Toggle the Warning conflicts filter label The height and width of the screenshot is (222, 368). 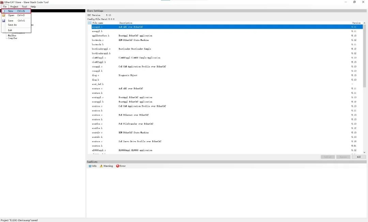[108, 166]
